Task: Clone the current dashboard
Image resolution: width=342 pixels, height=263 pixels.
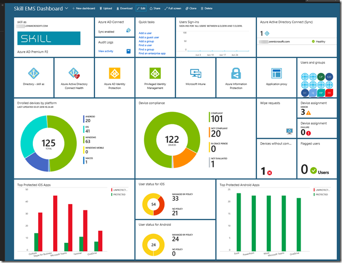Action: click(x=191, y=9)
